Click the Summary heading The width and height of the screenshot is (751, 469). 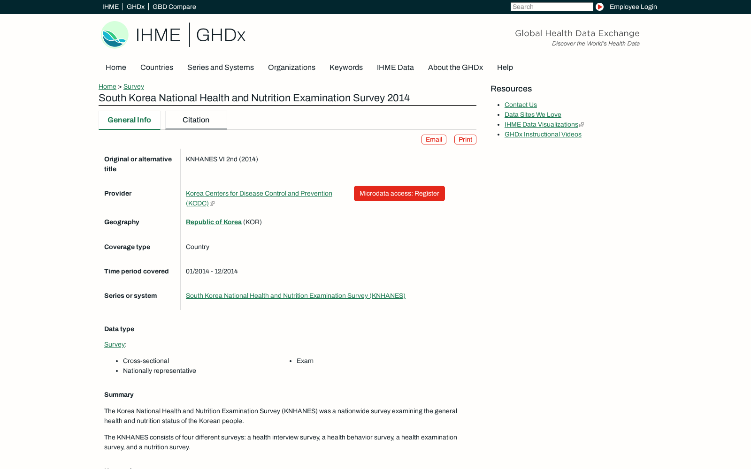tap(119, 395)
